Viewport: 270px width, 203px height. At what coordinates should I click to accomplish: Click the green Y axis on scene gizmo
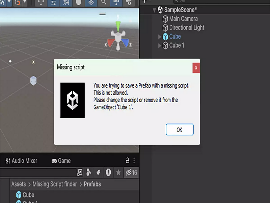(x=118, y=26)
